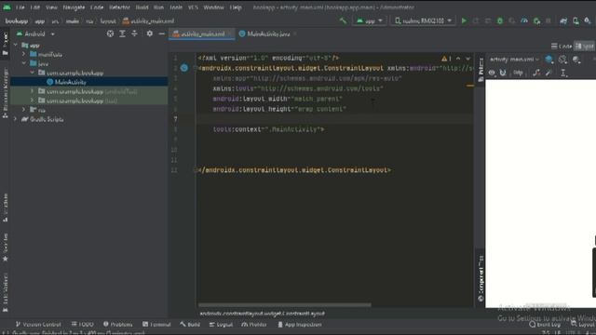This screenshot has width=596, height=335.
Task: Open the Help menu
Action: coord(236,7)
